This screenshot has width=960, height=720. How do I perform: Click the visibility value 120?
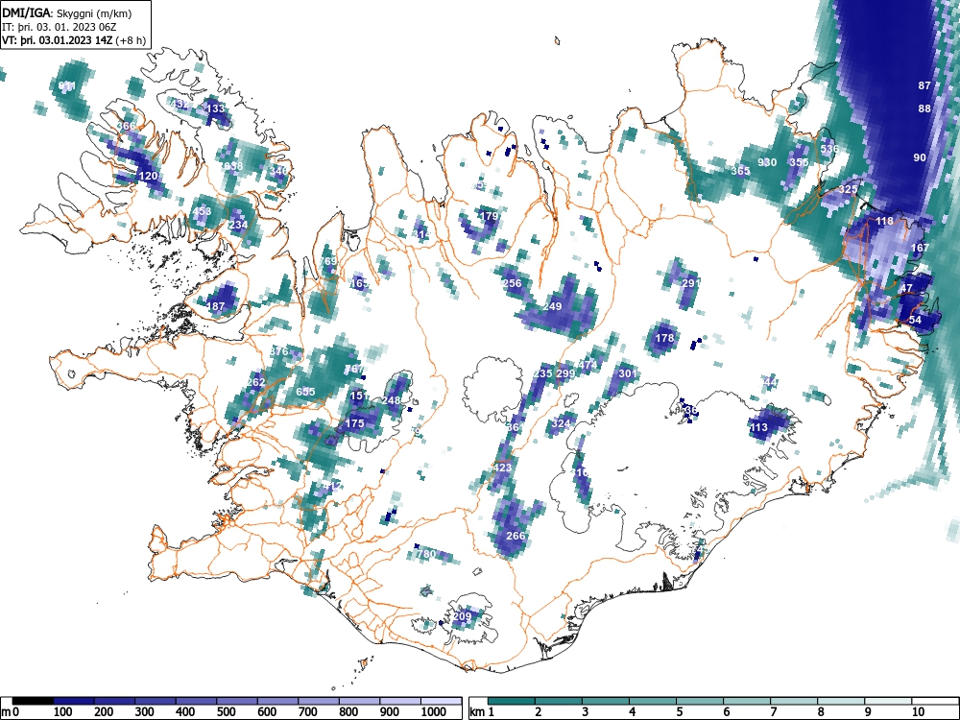point(148,176)
